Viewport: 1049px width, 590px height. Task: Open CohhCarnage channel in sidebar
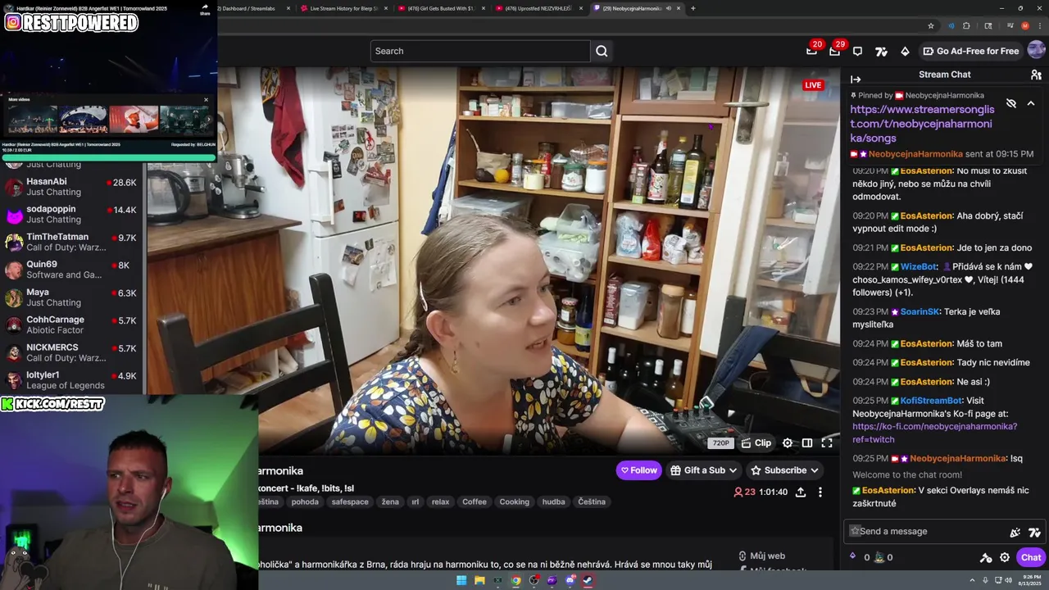click(72, 324)
